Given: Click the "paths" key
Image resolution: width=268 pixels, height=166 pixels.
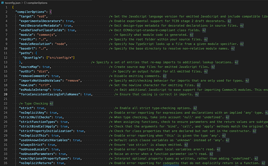Looking at the screenshot, I should tap(25, 53).
